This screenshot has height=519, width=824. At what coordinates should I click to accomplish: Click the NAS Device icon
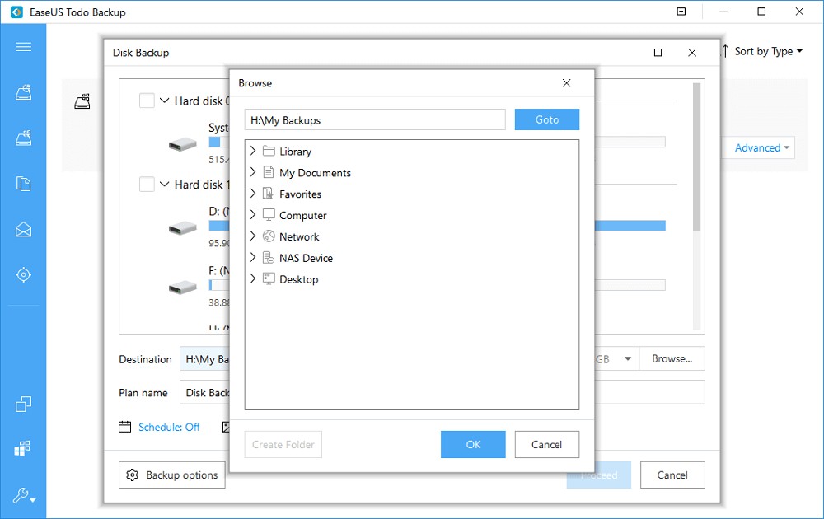pos(269,257)
